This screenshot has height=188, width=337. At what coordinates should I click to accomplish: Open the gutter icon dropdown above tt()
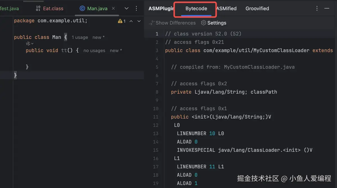pyautogui.click(x=30, y=43)
